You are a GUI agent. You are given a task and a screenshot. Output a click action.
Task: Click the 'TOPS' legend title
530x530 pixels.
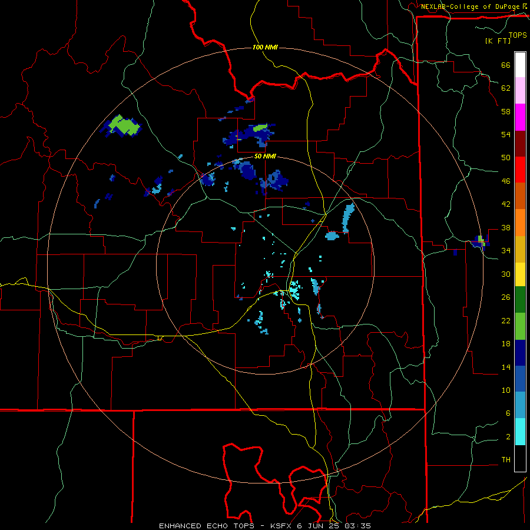coord(518,35)
